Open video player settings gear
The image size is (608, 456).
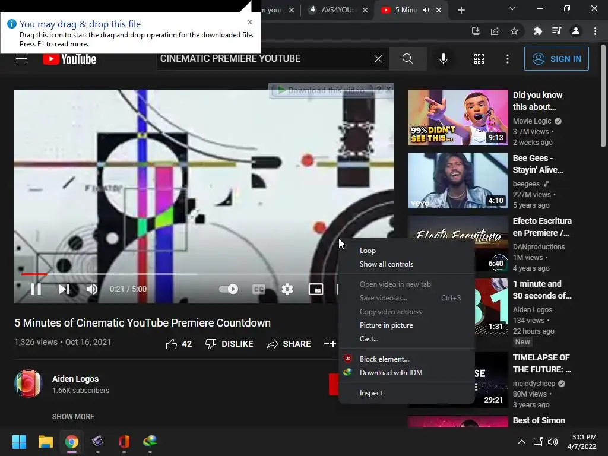tap(287, 289)
